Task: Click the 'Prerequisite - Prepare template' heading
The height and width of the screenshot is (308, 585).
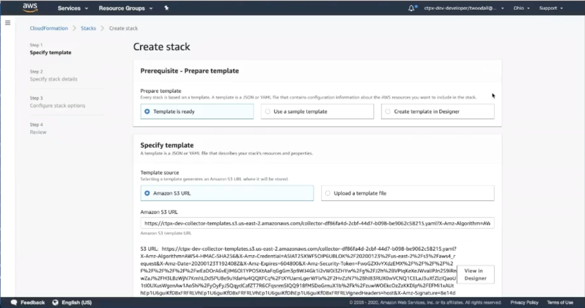Action: coord(190,71)
